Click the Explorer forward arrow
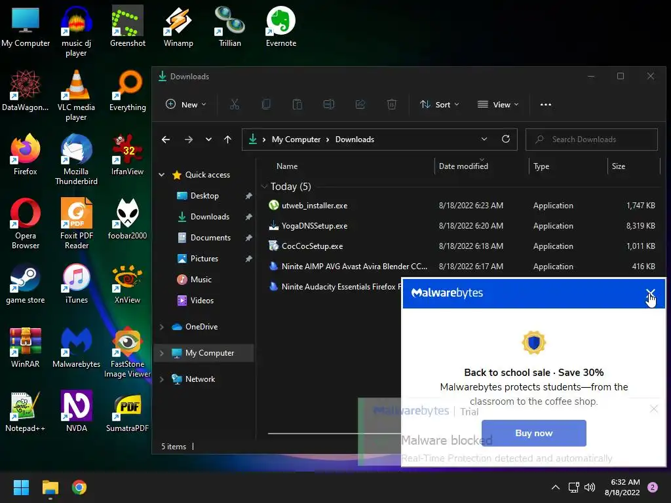 click(x=188, y=140)
